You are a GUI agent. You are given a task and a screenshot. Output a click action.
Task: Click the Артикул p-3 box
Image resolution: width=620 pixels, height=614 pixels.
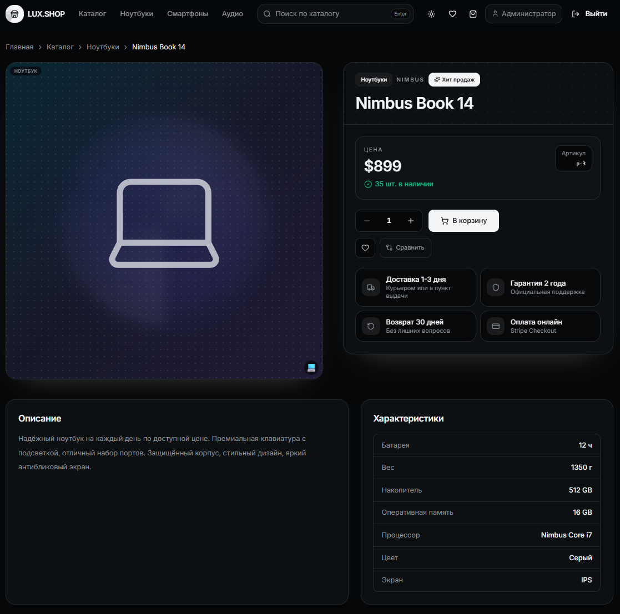[x=573, y=159]
